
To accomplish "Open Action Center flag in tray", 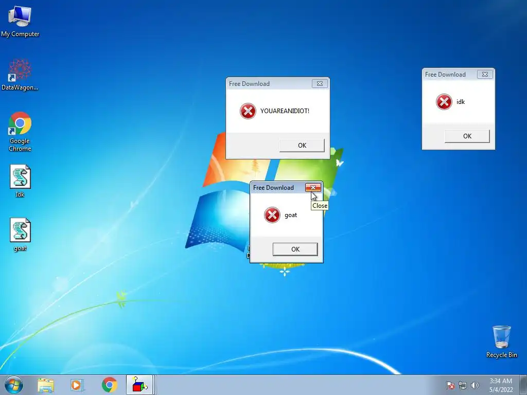I will coord(450,385).
